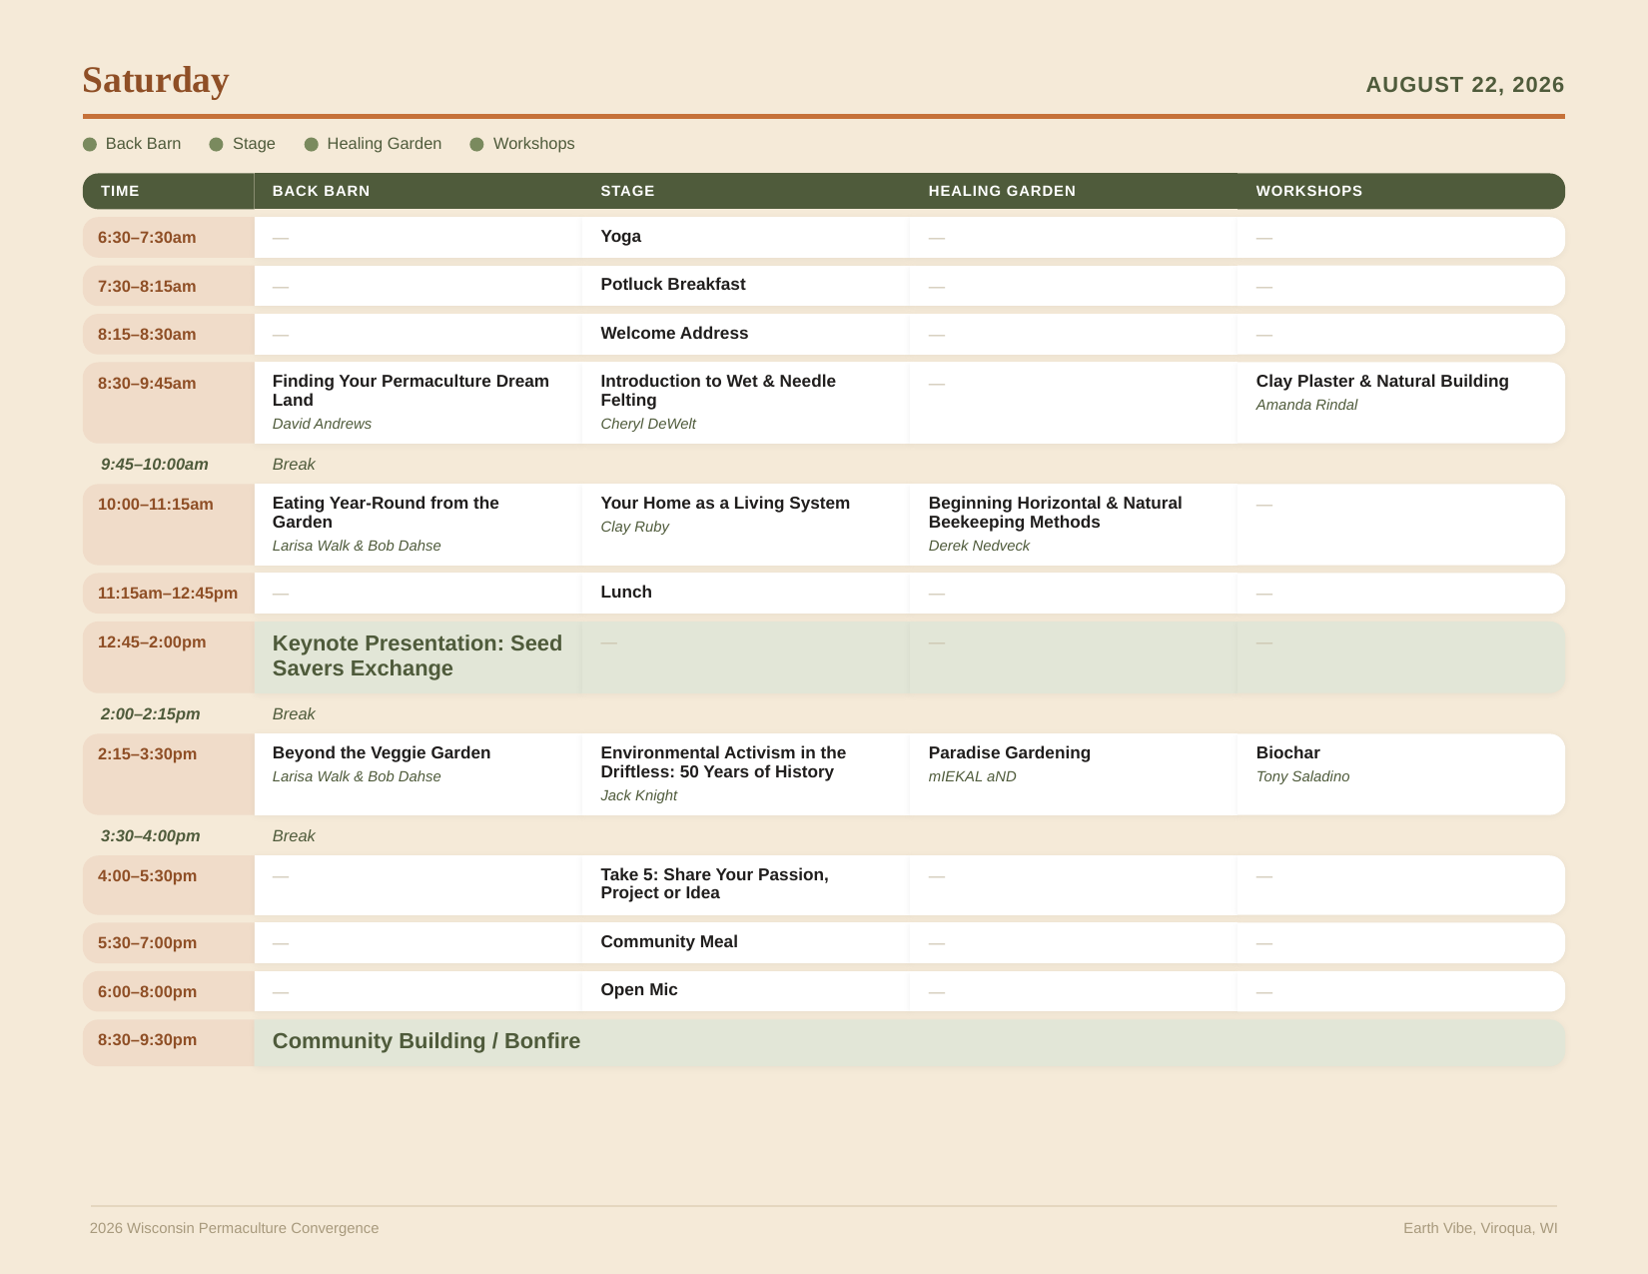
Task: Click presenter name Jack Knight
Action: pos(639,795)
